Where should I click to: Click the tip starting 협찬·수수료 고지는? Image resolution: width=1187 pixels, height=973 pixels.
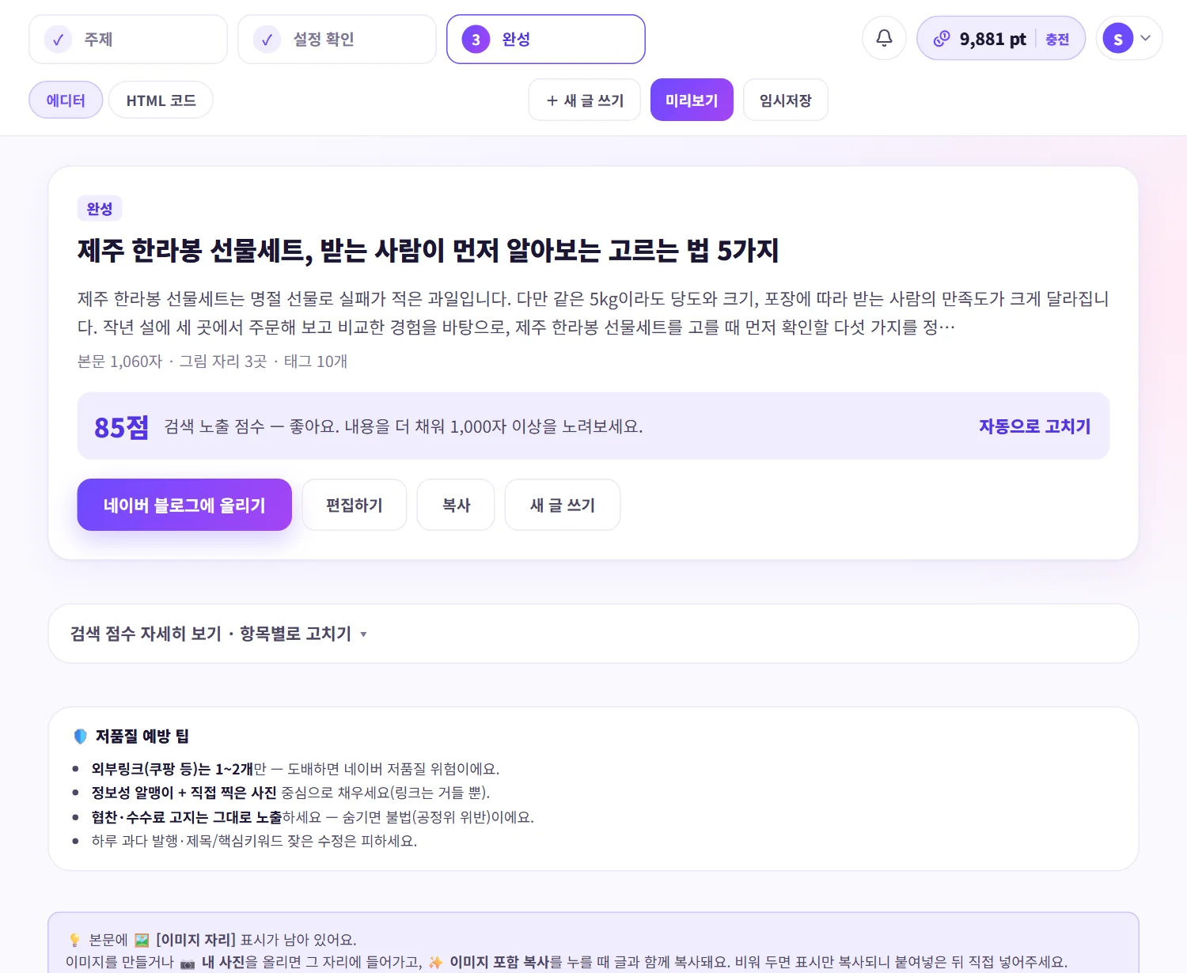tap(313, 817)
